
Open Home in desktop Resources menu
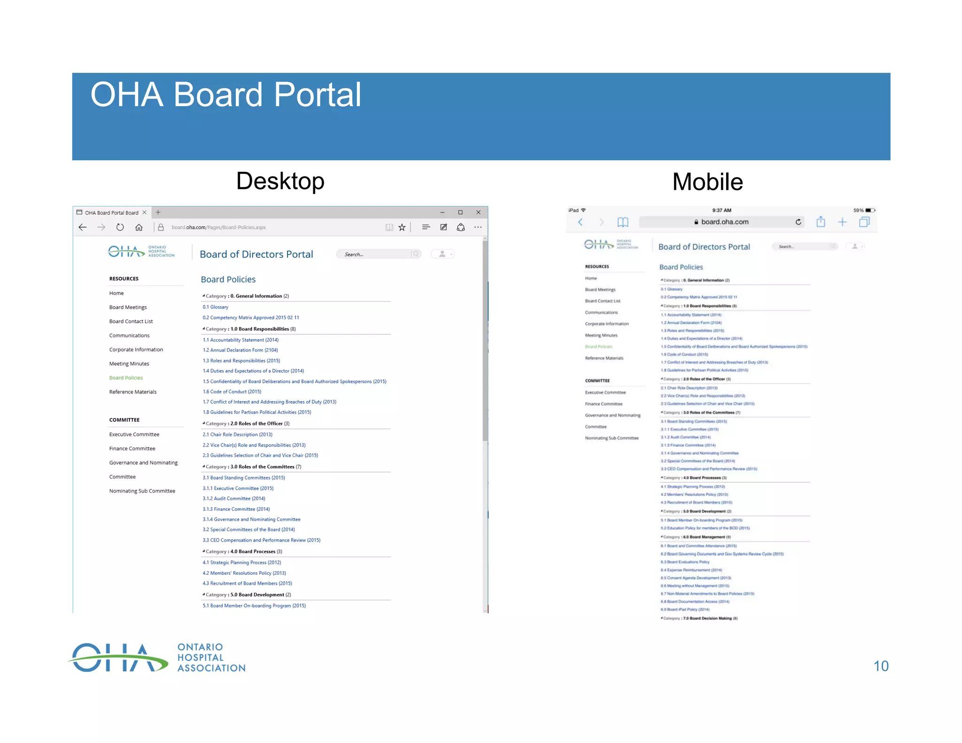[116, 293]
